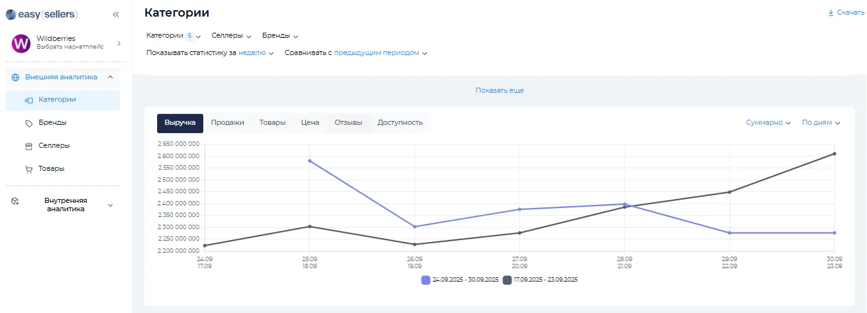Click the Бренды tag icon
867x313 pixels.
[28, 123]
